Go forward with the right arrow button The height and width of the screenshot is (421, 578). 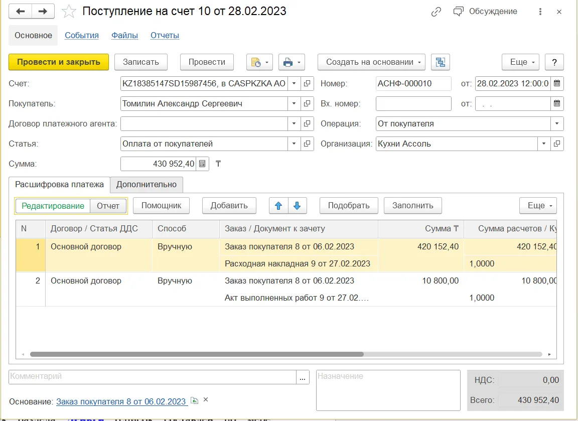coord(43,12)
